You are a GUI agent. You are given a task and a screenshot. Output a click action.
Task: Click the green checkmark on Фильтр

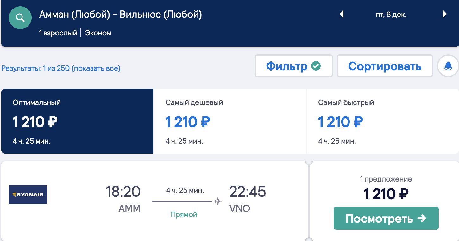[x=316, y=66]
